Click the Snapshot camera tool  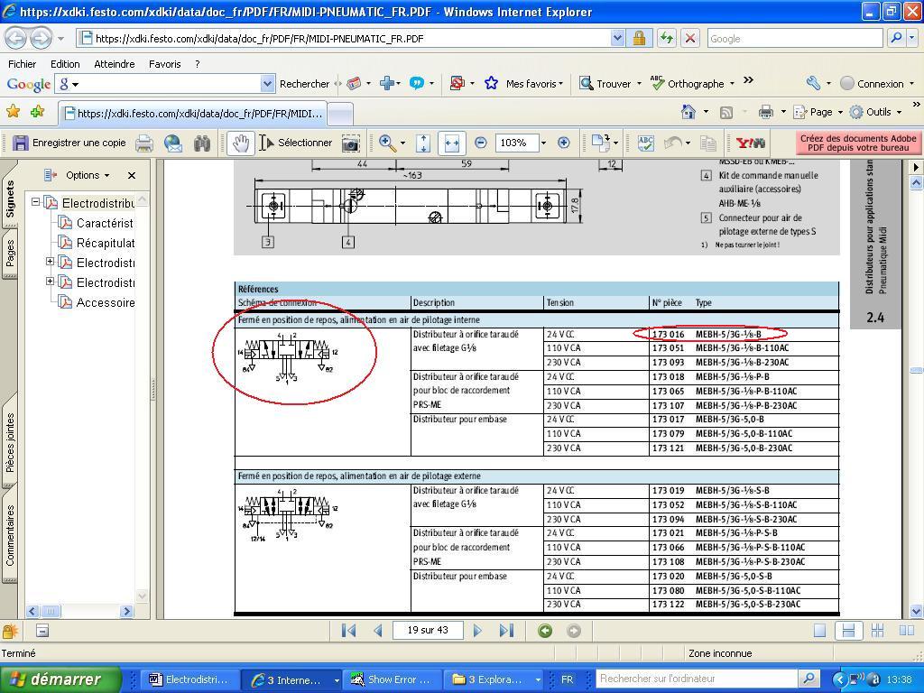pos(351,143)
